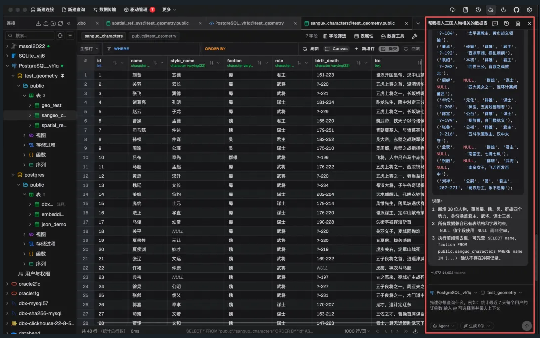Image resolution: width=540 pixels, height=338 pixels.
Task: Expand the oracle21c connection
Action: 7,284
